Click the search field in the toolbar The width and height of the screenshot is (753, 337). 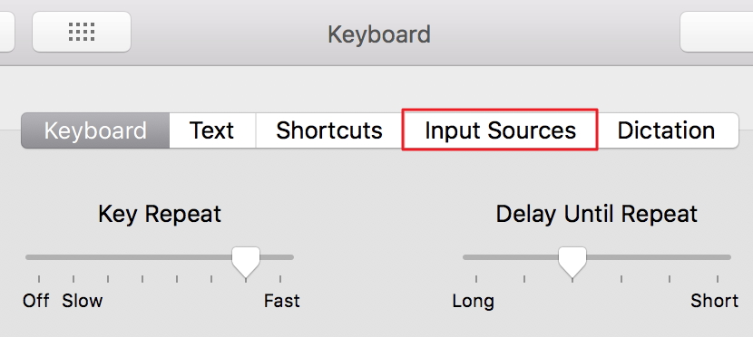click(717, 32)
